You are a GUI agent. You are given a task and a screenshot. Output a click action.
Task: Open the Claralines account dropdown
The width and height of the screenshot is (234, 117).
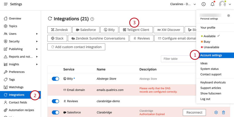point(183,4)
